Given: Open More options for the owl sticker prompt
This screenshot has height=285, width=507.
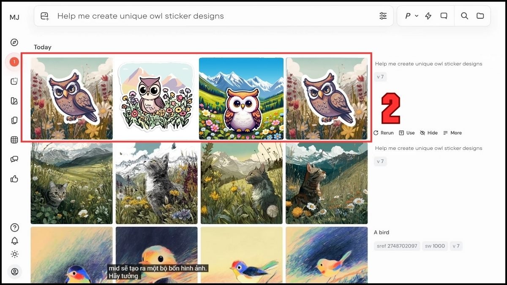Looking at the screenshot, I should (452, 133).
